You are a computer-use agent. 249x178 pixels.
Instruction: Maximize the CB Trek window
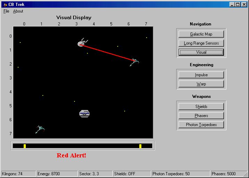tap(238, 5)
